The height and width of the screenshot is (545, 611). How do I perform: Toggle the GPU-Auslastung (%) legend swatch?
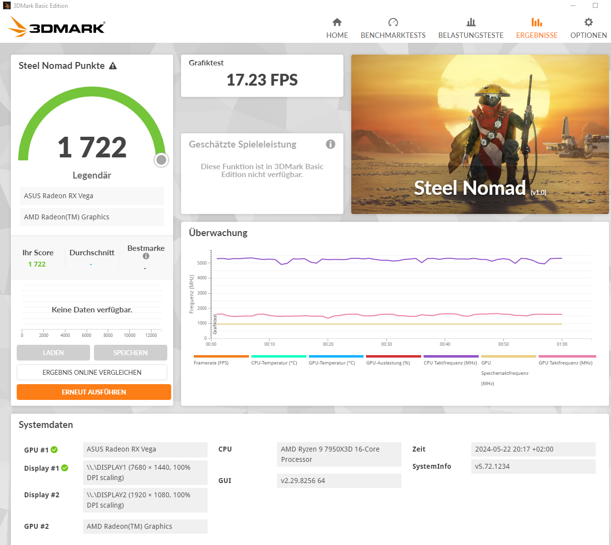point(394,356)
